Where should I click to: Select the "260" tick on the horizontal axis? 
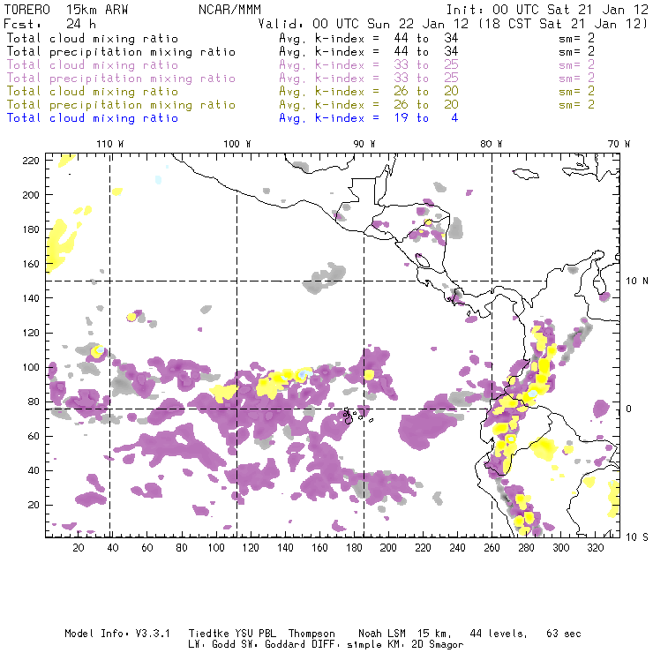(x=492, y=548)
